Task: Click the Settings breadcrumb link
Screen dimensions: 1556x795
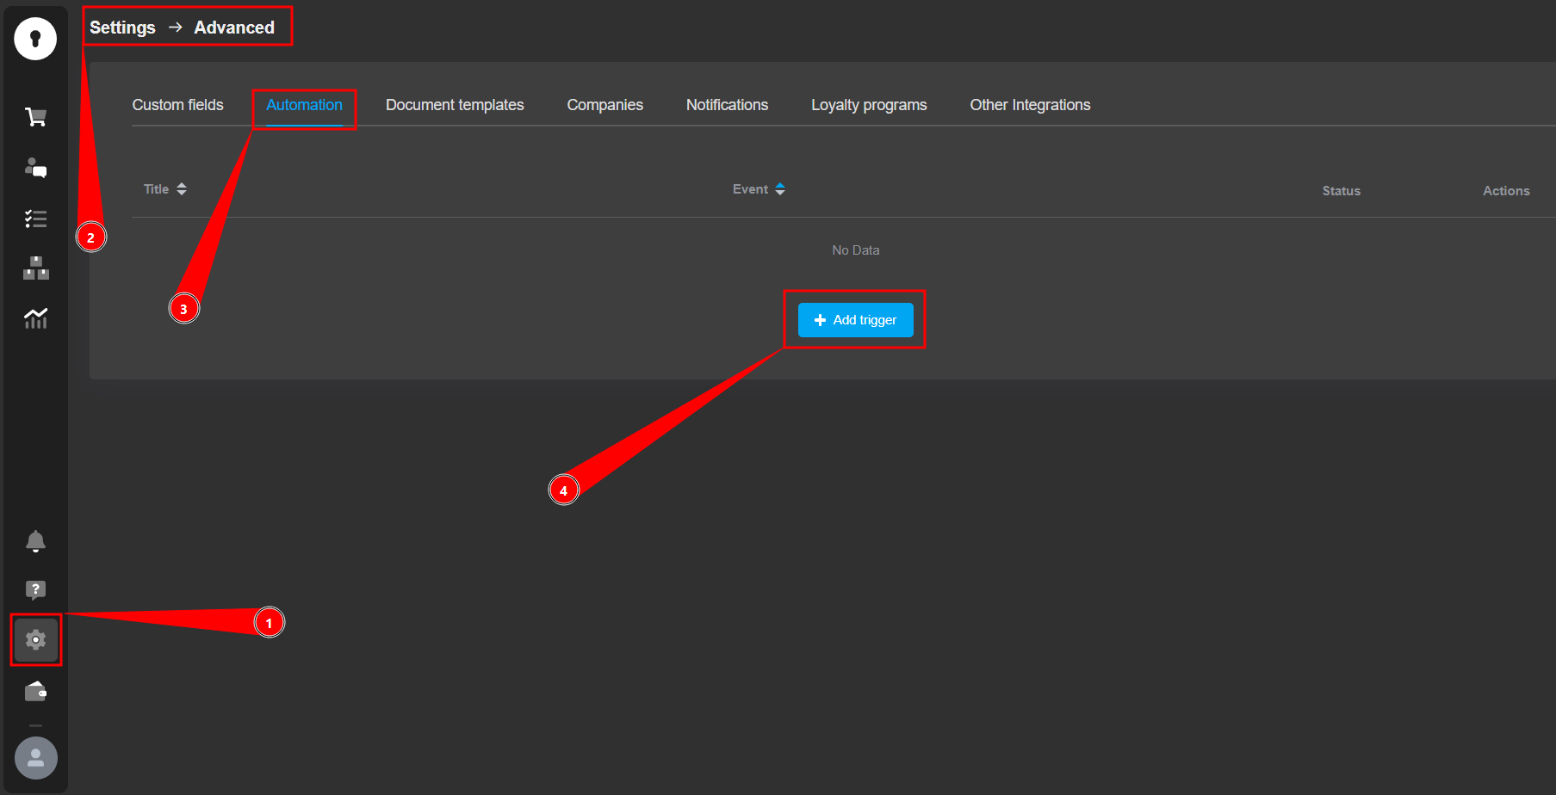Action: tap(122, 28)
